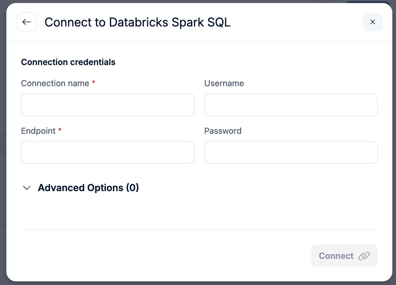396x285 pixels.
Task: Close the Databricks connection dialog
Action: tap(373, 22)
